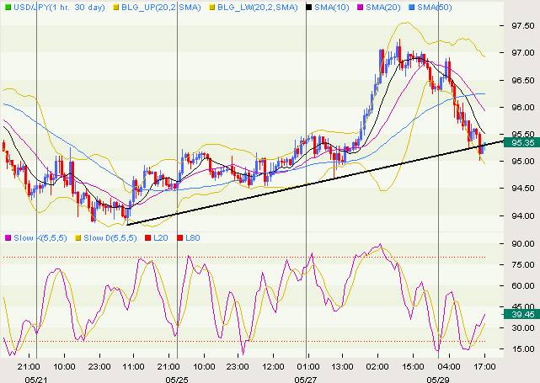540x383 pixels.
Task: Click the 17:00 time axis label
Action: tap(484, 366)
